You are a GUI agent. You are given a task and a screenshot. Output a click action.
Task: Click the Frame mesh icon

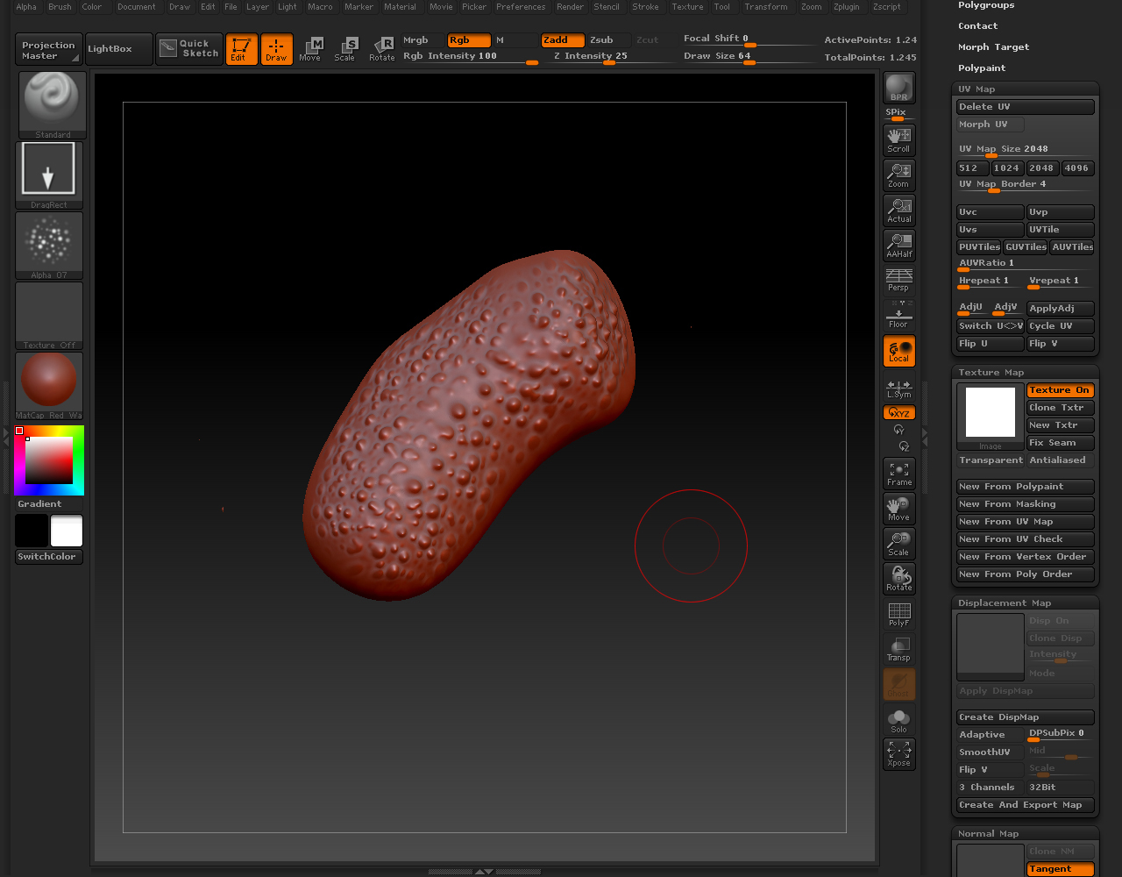[x=898, y=474]
